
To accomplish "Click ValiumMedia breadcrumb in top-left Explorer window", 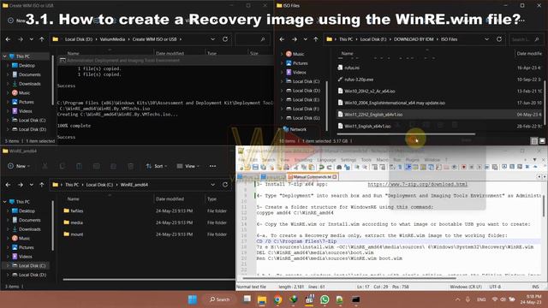I will 112,39.
